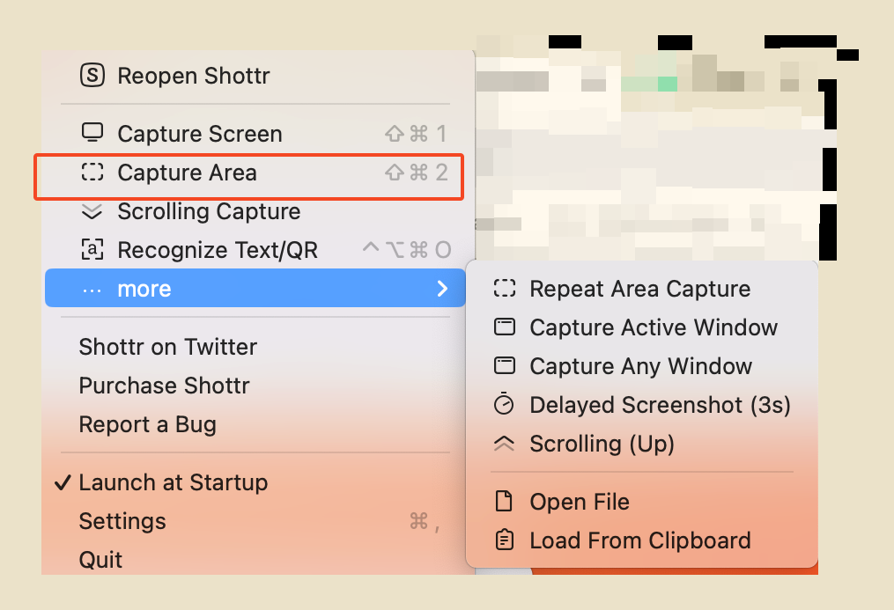This screenshot has width=894, height=610.
Task: Choose Capture Any Window
Action: (642, 366)
